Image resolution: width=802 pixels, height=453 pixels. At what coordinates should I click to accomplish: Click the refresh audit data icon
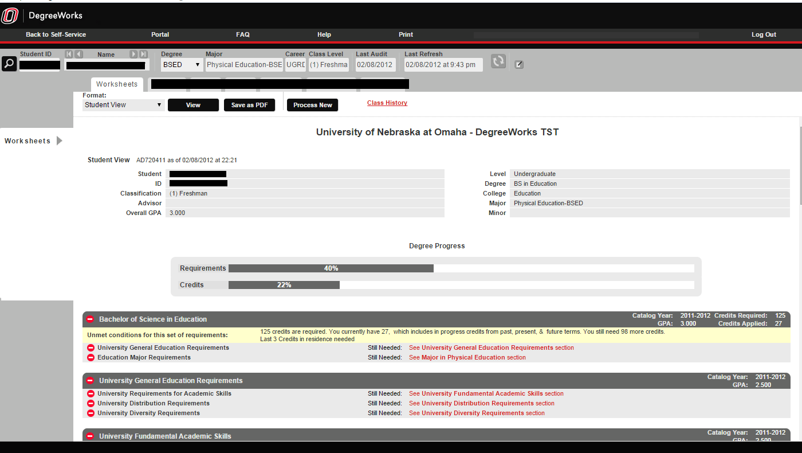[x=498, y=61]
